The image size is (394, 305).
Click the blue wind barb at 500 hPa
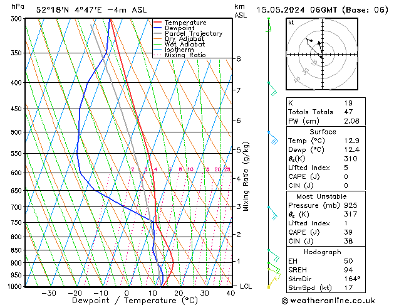[273, 137]
